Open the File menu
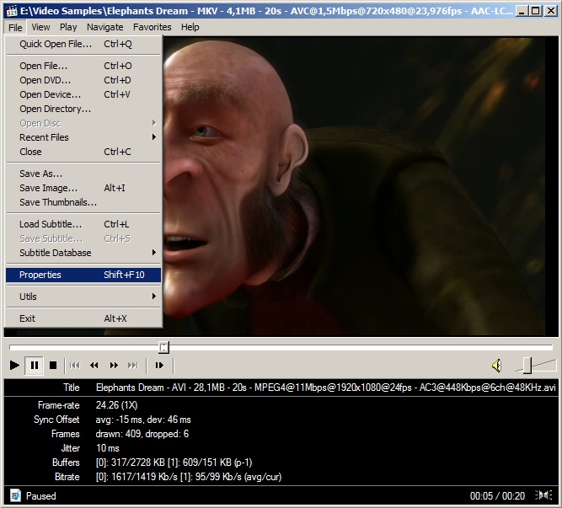 (x=15, y=27)
